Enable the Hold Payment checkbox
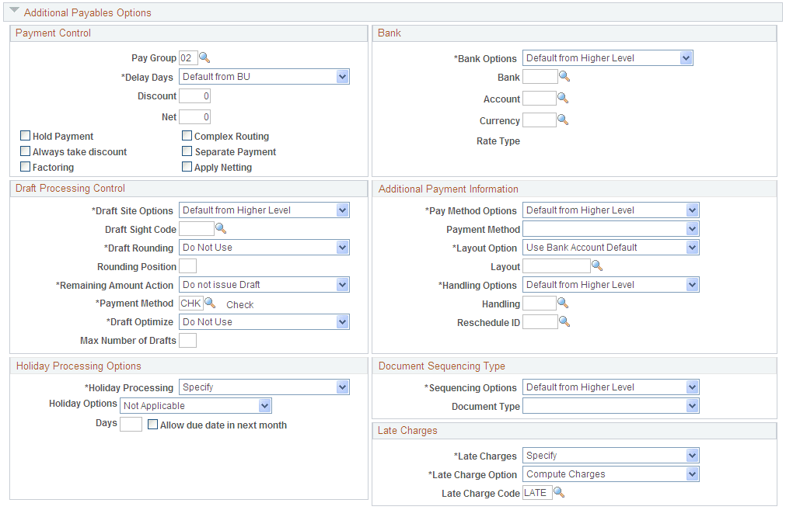Image resolution: width=786 pixels, height=510 pixels. click(x=24, y=136)
